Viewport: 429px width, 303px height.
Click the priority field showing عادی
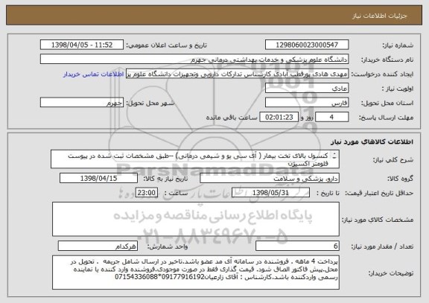click(307, 89)
